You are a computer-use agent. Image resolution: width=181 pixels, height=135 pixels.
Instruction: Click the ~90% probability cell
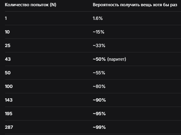tap(99, 100)
